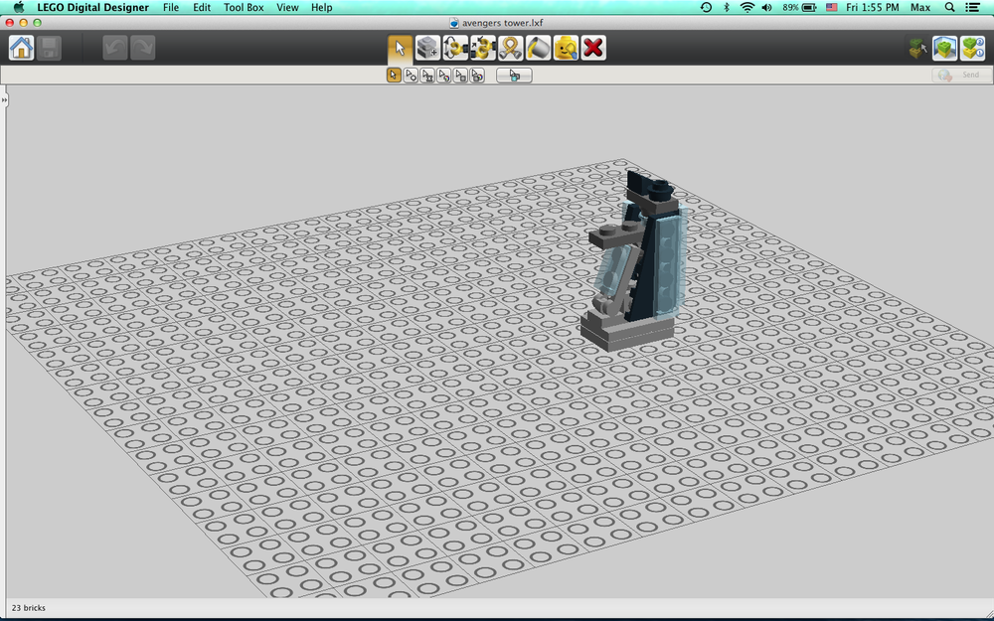
Task: Choose the Clone brick tool
Action: point(427,48)
